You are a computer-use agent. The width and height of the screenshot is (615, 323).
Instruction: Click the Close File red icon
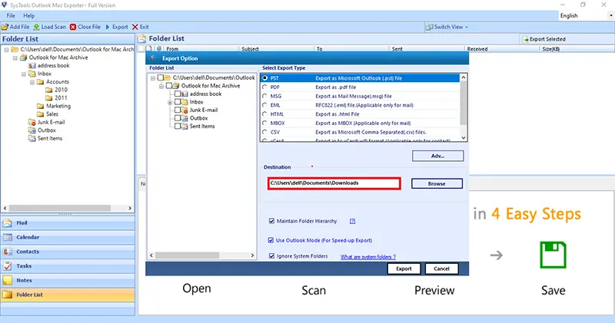coord(73,27)
